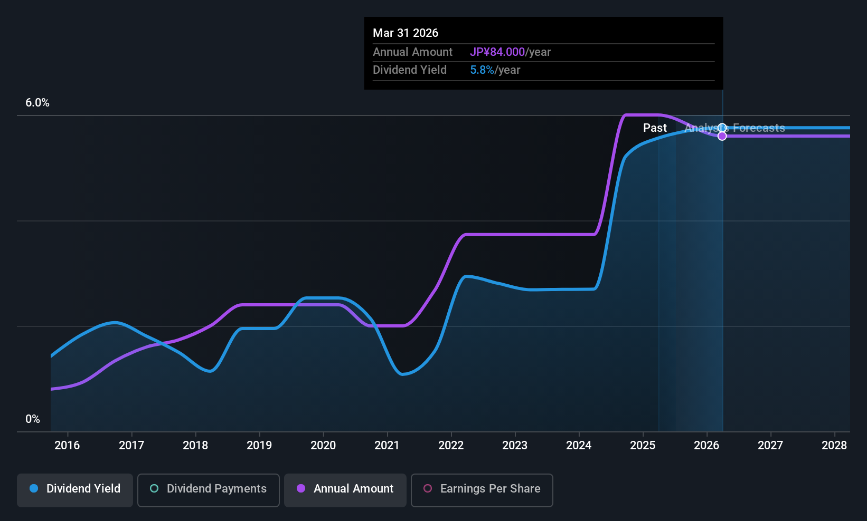Click the Past label on chart
867x521 pixels.
(x=655, y=128)
